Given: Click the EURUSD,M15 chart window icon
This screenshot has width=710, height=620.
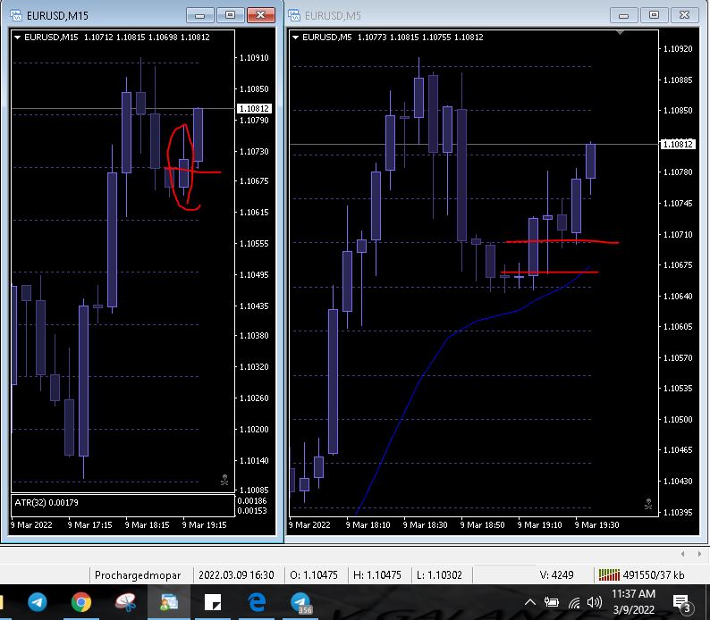Looking at the screenshot, I should tap(16, 15).
